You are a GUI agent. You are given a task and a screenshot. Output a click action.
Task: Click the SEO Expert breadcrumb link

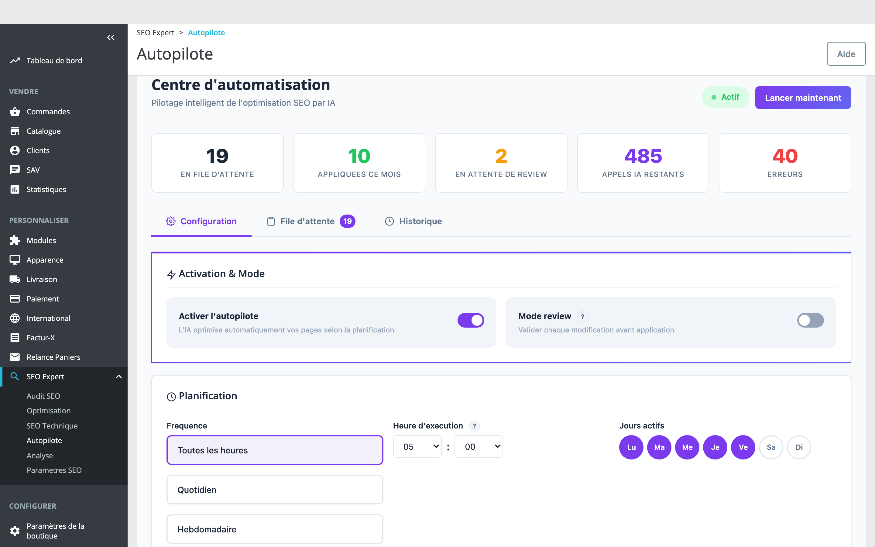pyautogui.click(x=156, y=33)
